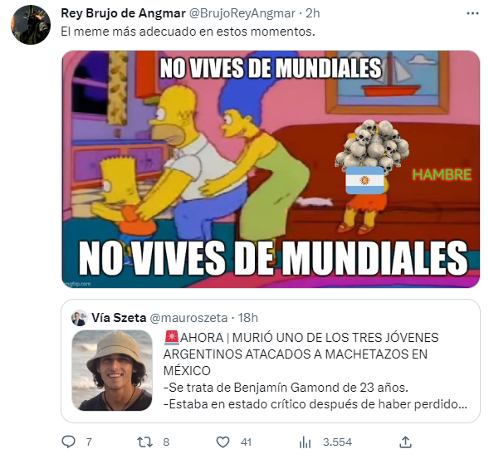
Task: Open Vía Szeta small profile avatar
Action: [79, 318]
